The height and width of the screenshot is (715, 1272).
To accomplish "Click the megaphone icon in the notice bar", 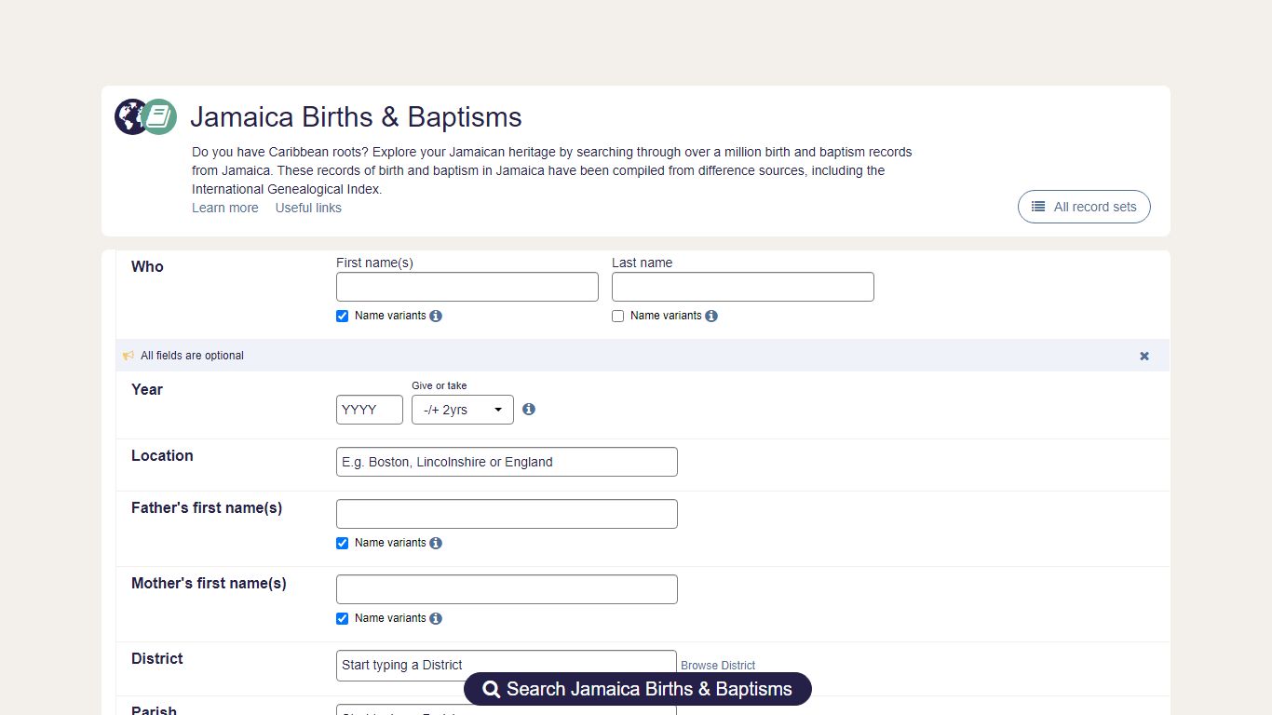I will [129, 356].
